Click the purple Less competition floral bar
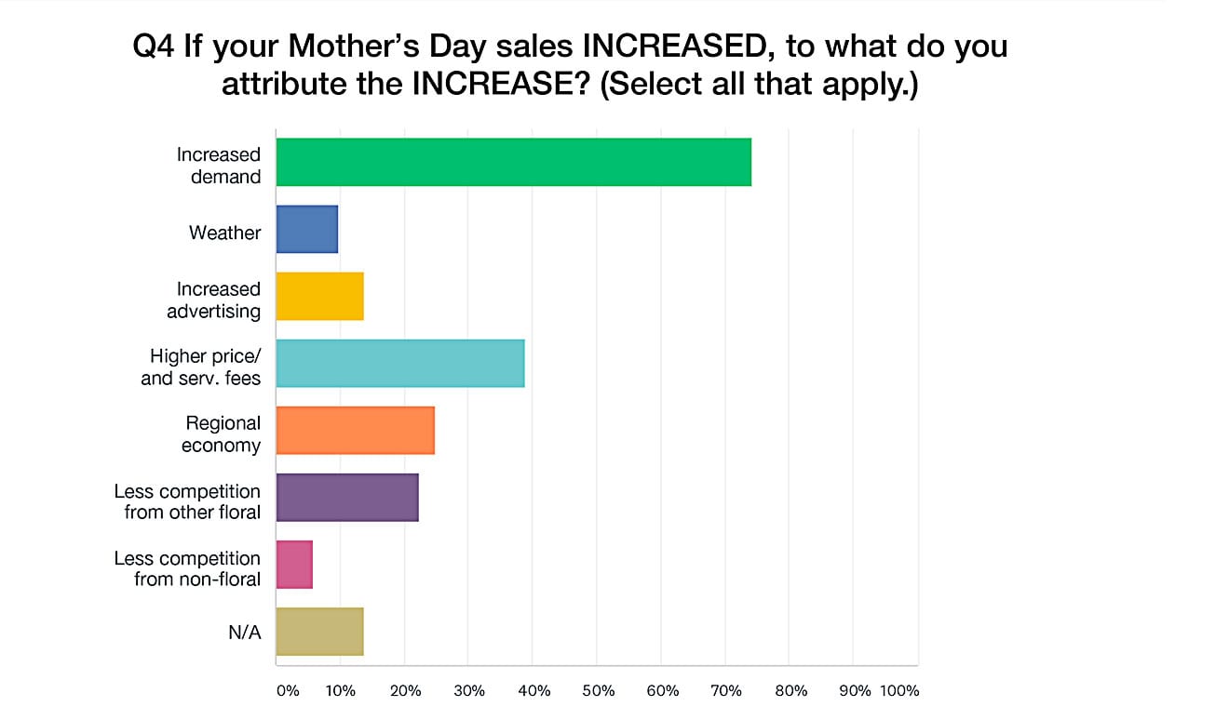Screen dimensions: 1229x720 pos(347,498)
